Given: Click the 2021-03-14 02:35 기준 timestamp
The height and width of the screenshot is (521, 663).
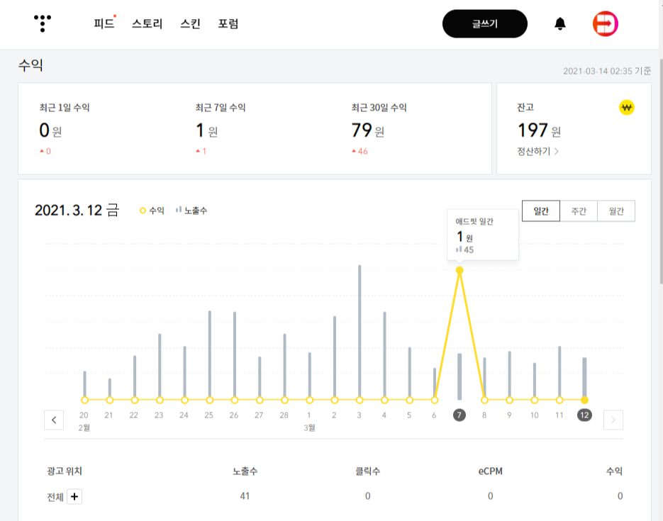Looking at the screenshot, I should (607, 71).
